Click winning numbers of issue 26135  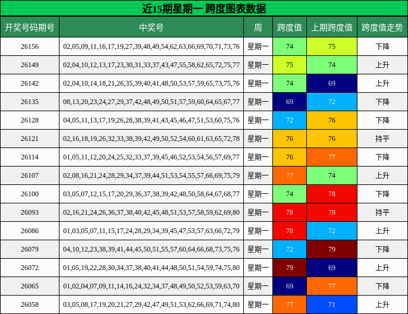[x=152, y=102]
